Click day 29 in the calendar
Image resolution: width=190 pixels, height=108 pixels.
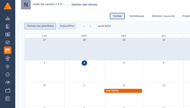pyautogui.click(x=124, y=40)
